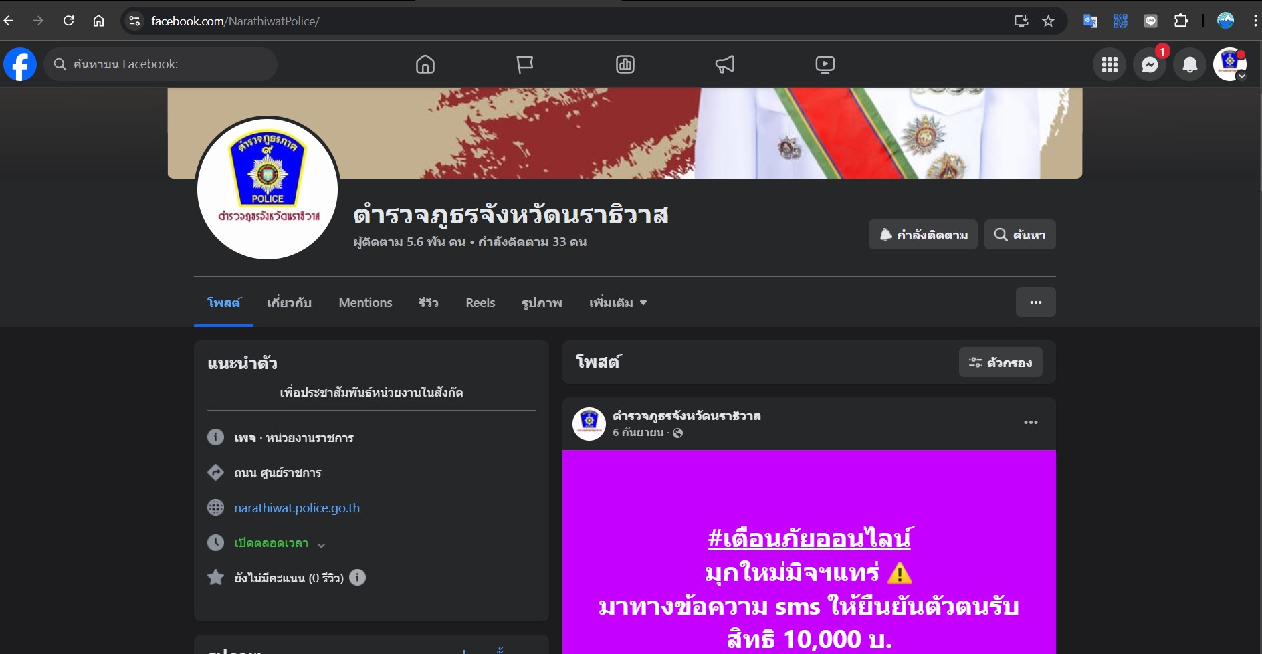Open the notifications bell icon
1262x654 pixels.
(1190, 64)
